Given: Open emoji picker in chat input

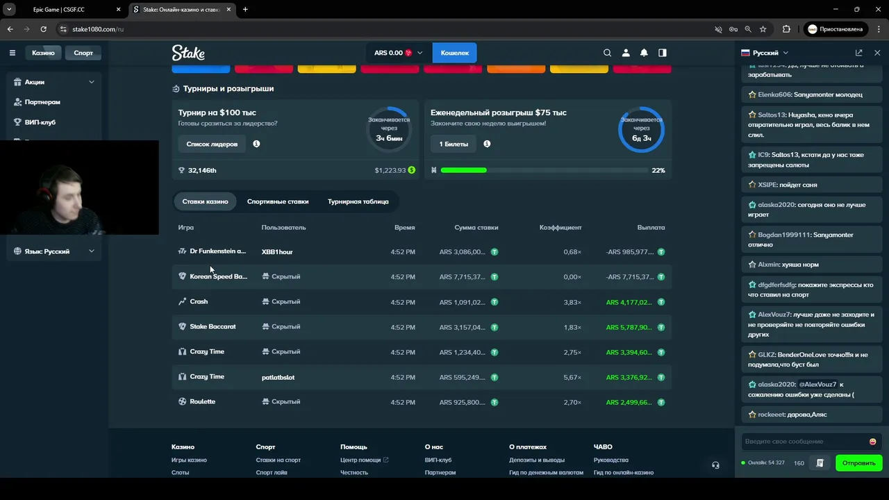Looking at the screenshot, I should [x=872, y=442].
